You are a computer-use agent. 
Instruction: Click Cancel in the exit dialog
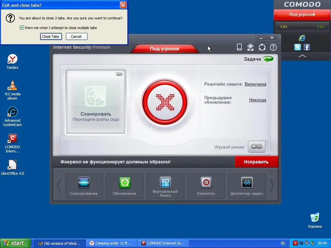pos(76,36)
